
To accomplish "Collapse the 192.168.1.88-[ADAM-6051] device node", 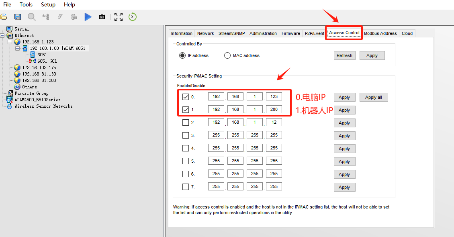I will (x=17, y=48).
